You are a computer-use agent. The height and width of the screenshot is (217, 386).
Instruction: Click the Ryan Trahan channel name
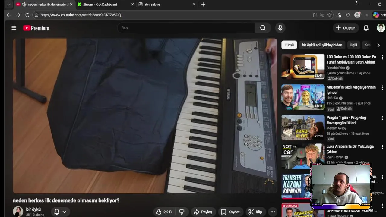pyautogui.click(x=335, y=157)
